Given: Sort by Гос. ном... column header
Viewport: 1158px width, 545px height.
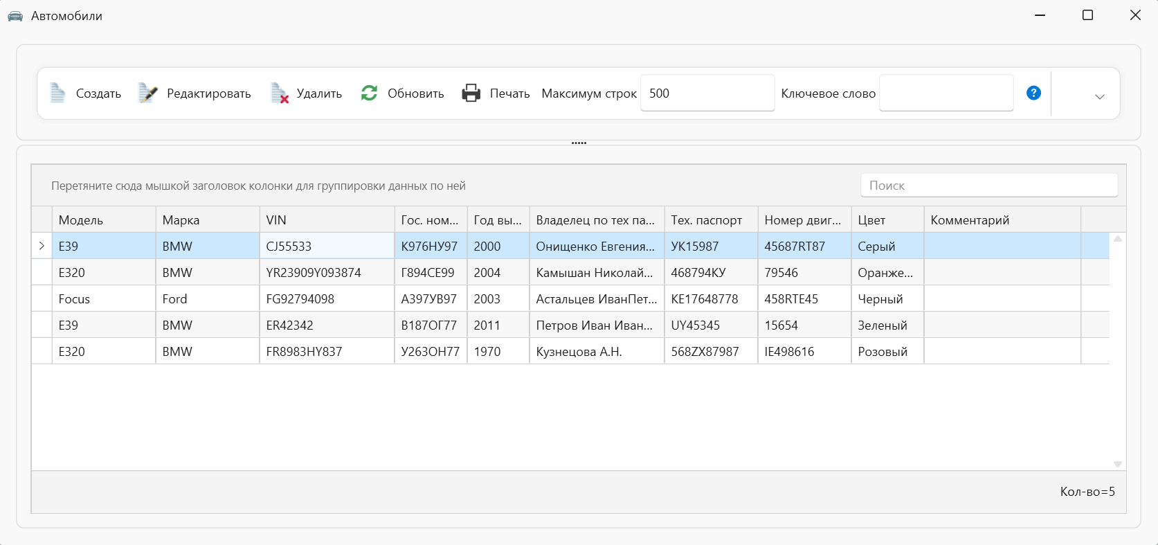Looking at the screenshot, I should click(431, 220).
